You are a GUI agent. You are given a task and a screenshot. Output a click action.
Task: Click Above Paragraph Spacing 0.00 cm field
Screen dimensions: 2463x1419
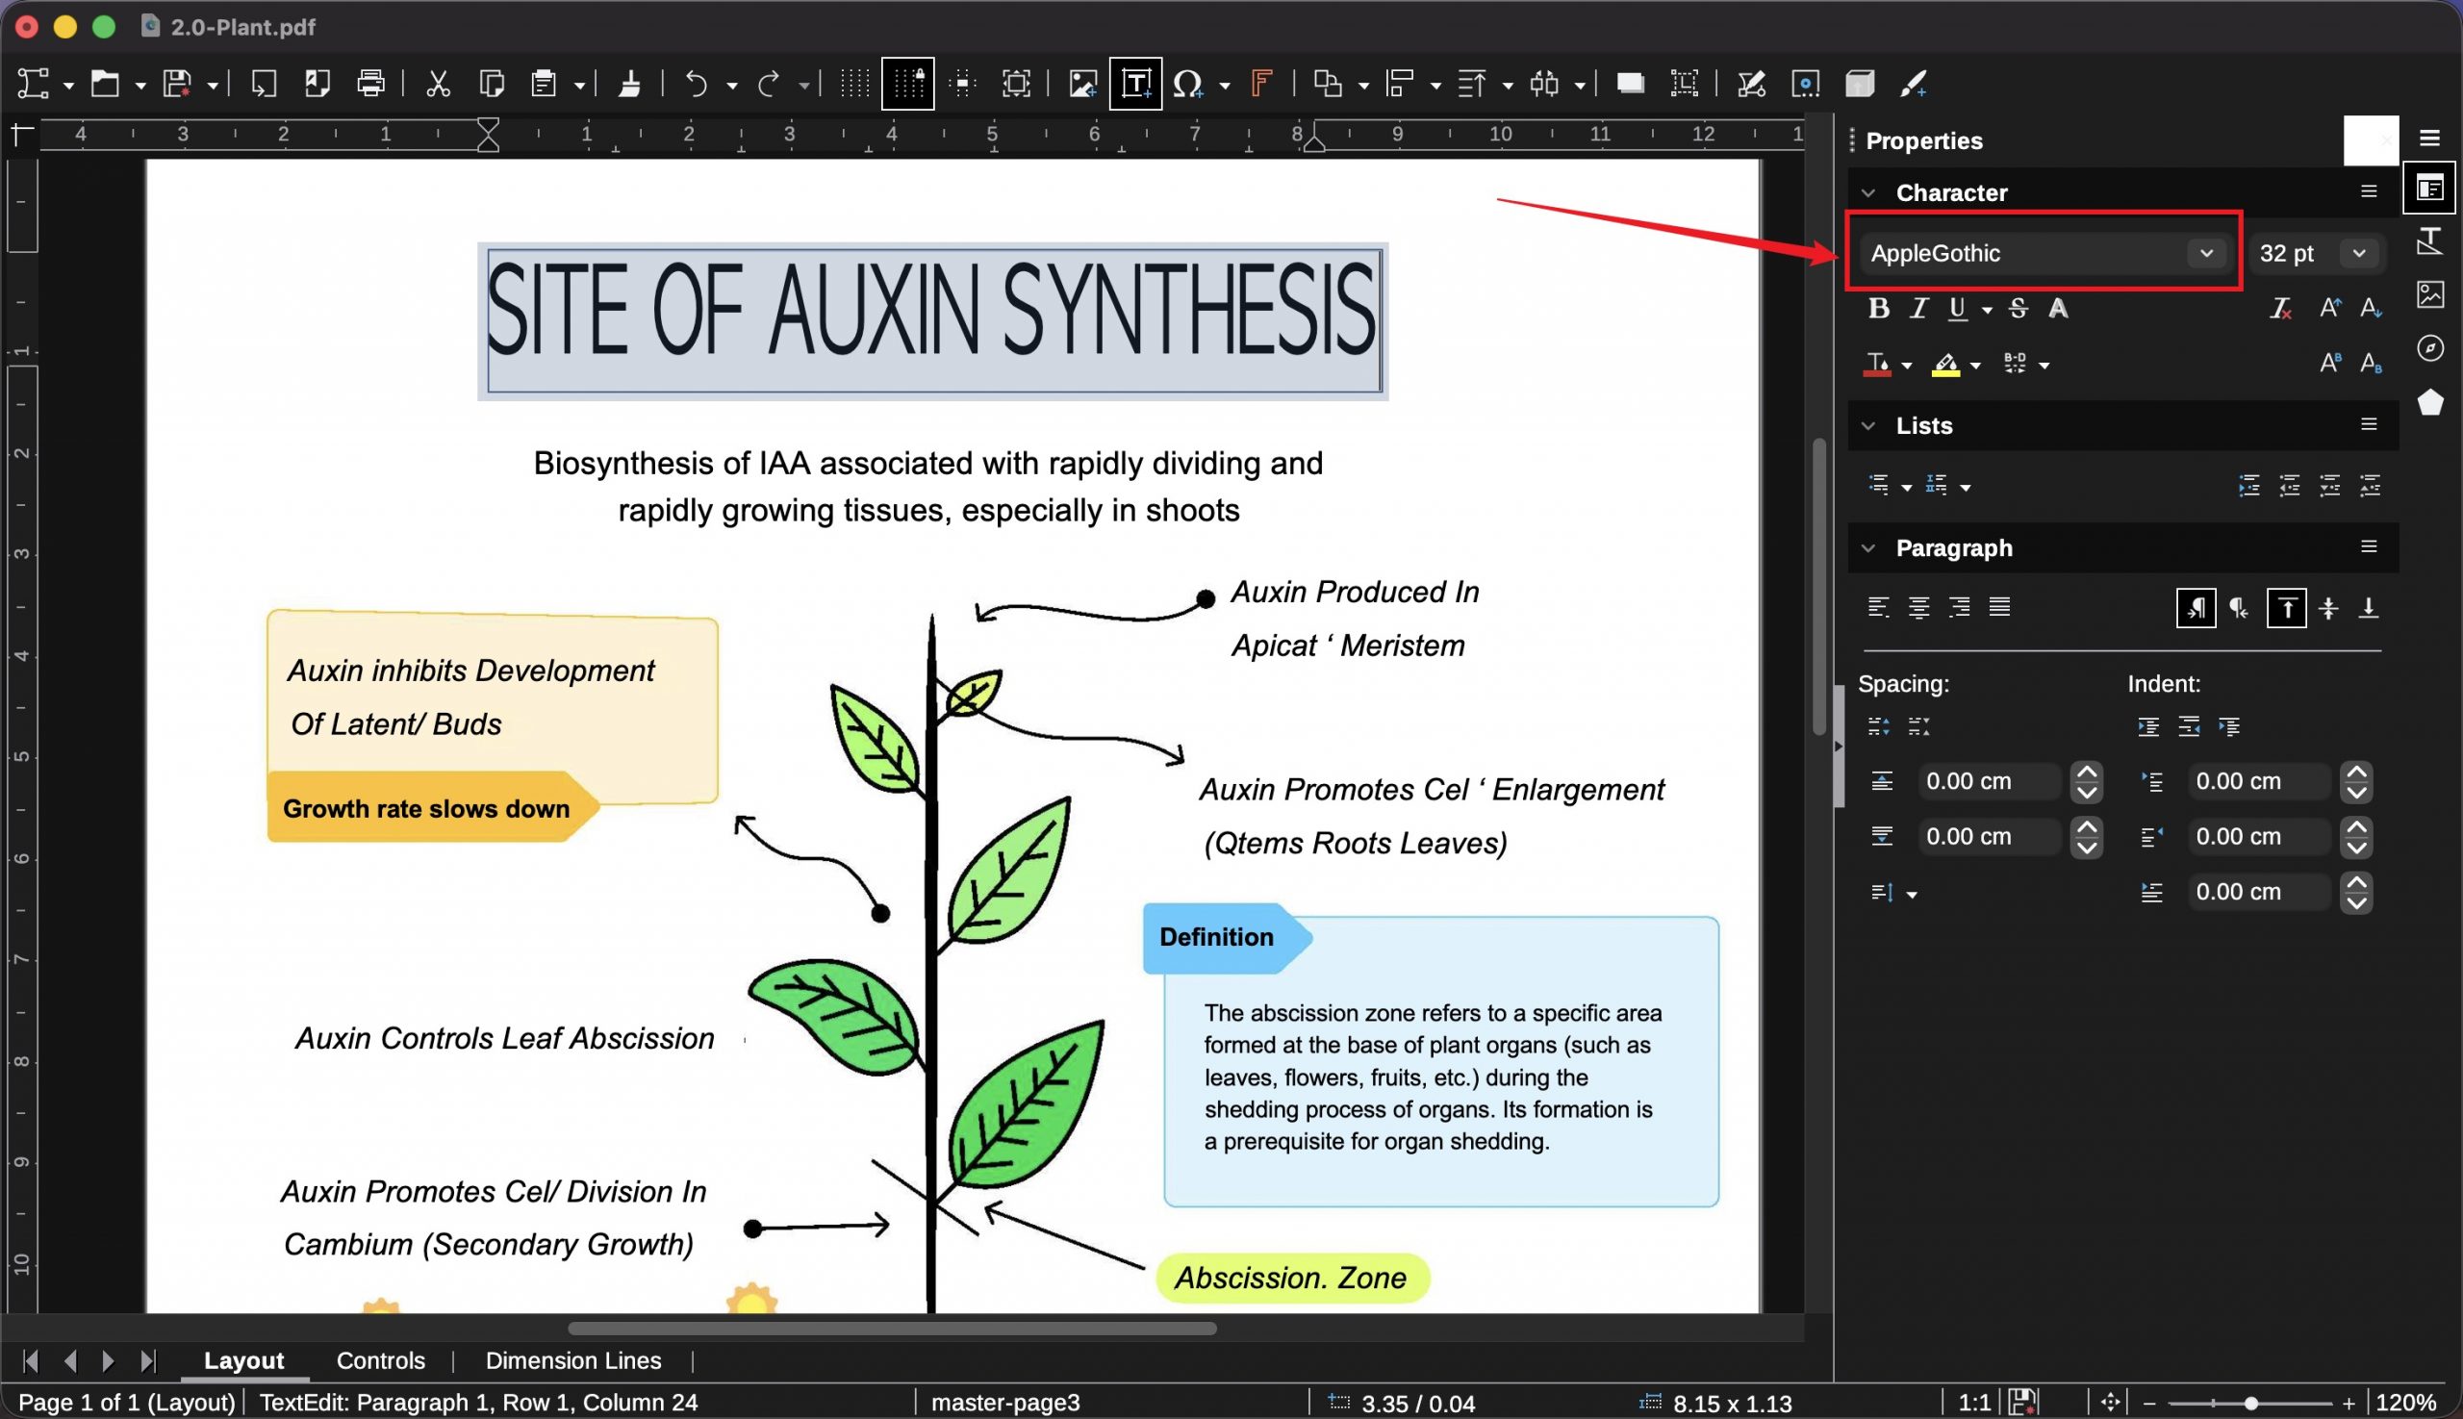[1989, 781]
